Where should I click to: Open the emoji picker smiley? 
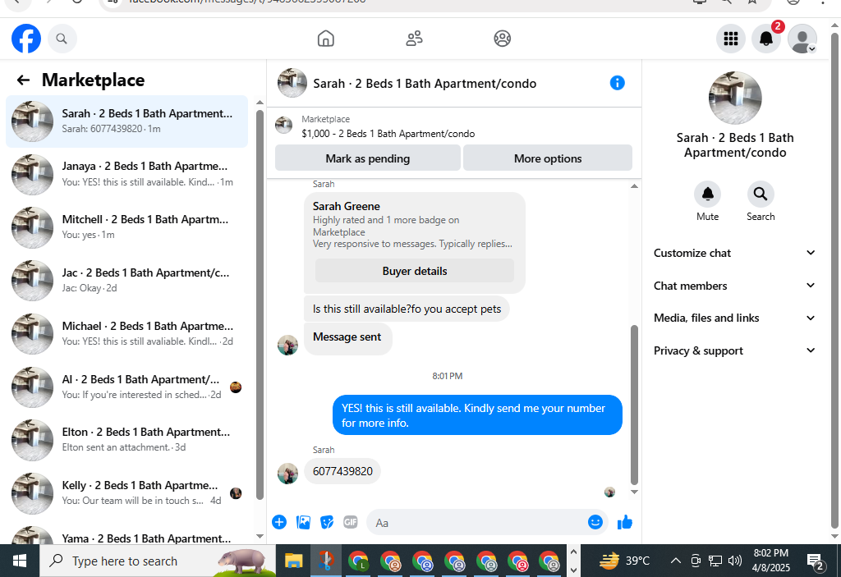pyautogui.click(x=595, y=522)
